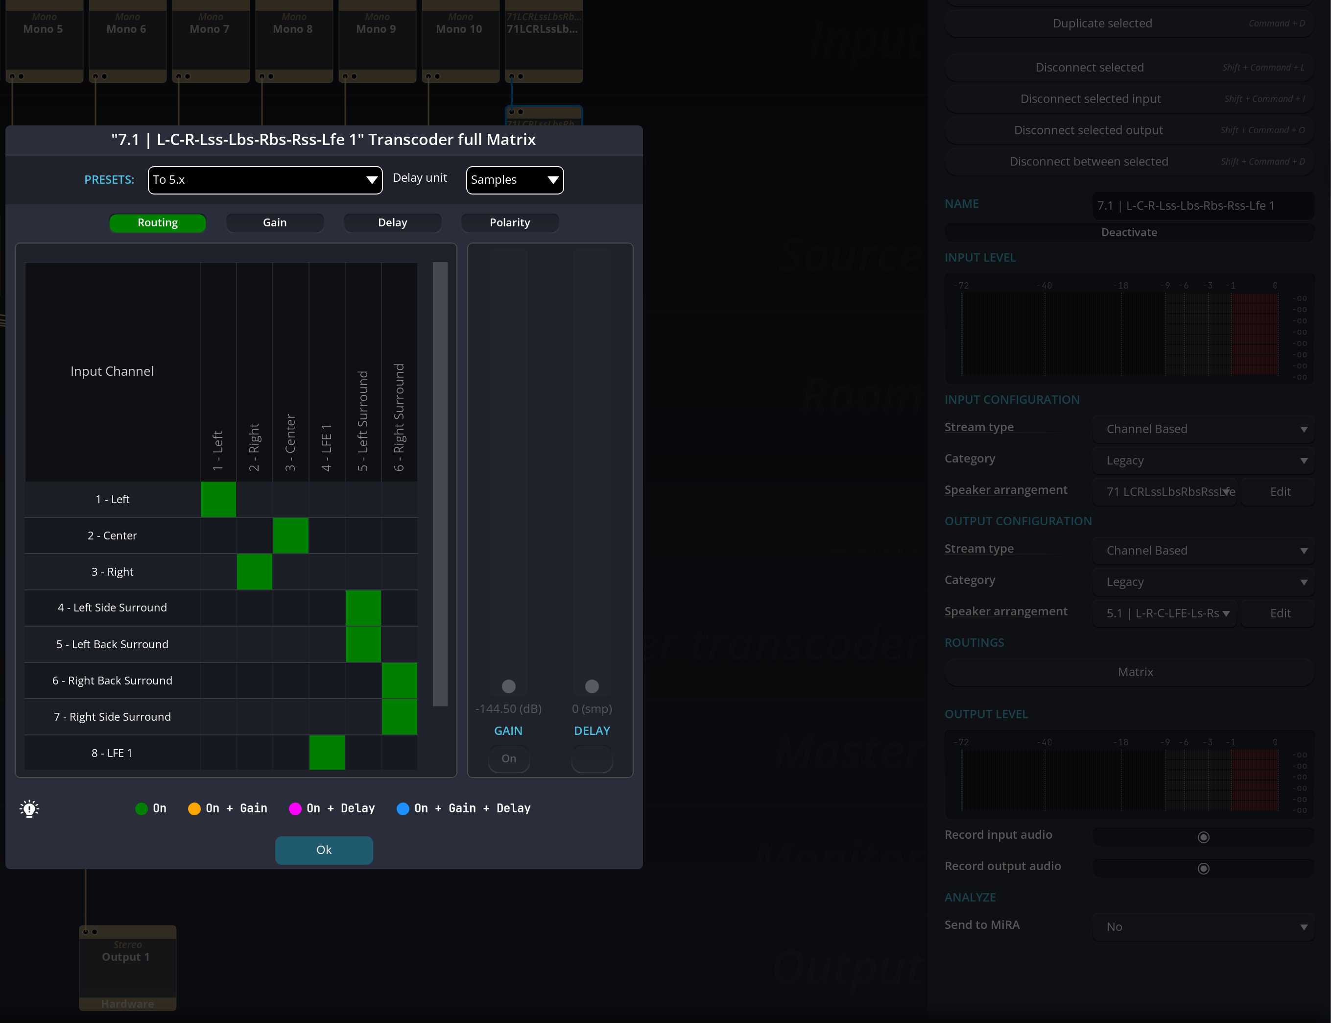Select the Output 1 Hardware node

click(x=127, y=967)
